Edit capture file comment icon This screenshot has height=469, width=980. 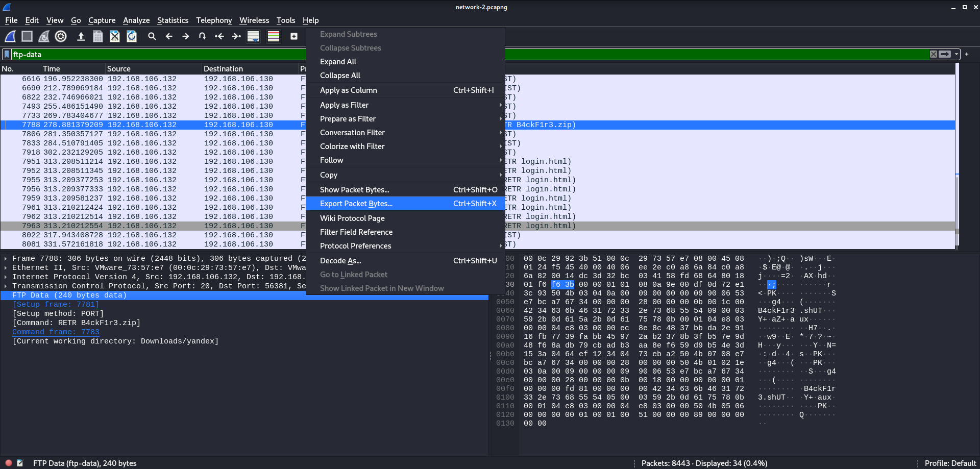[20, 463]
